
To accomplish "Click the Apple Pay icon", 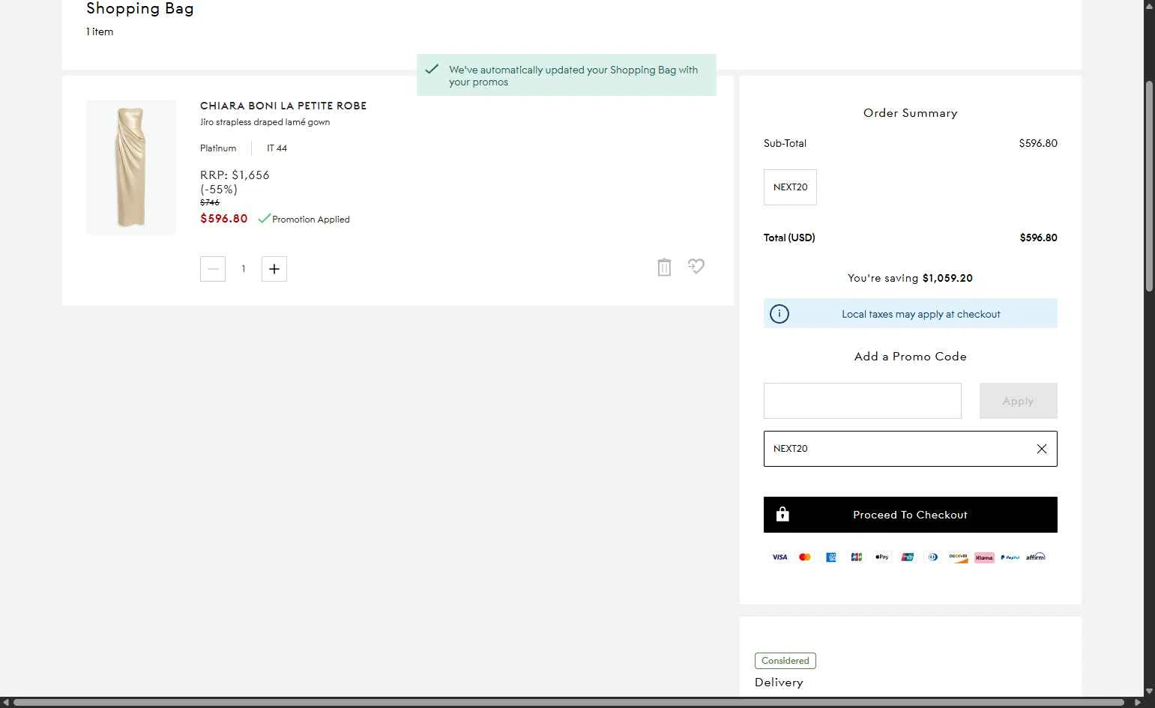I will click(881, 557).
